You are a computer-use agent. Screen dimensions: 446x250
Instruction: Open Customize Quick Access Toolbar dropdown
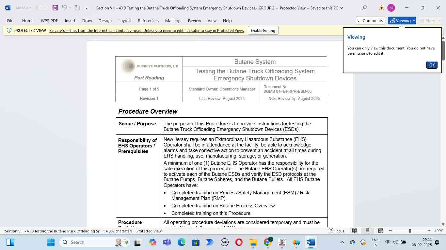click(87, 8)
